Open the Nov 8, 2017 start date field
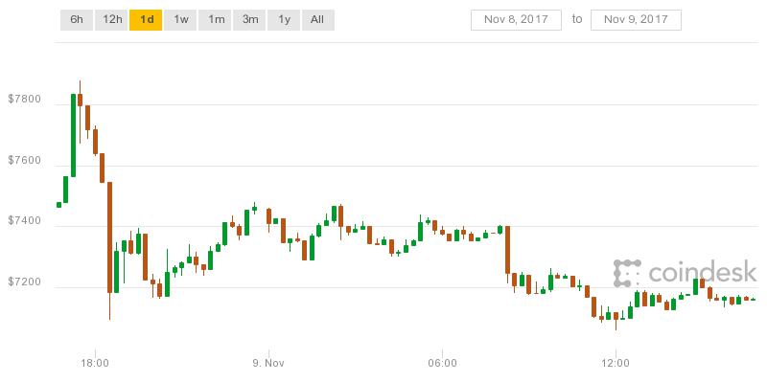Screen dimensions: 767x383 point(515,19)
